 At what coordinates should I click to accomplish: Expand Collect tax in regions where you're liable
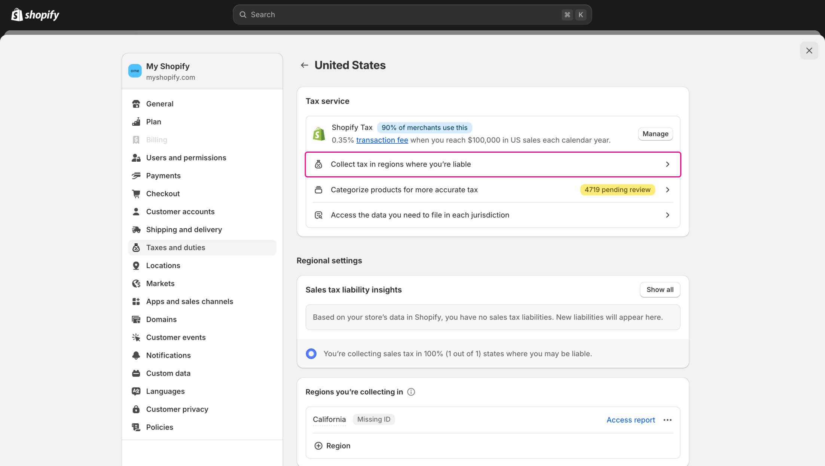(x=492, y=164)
